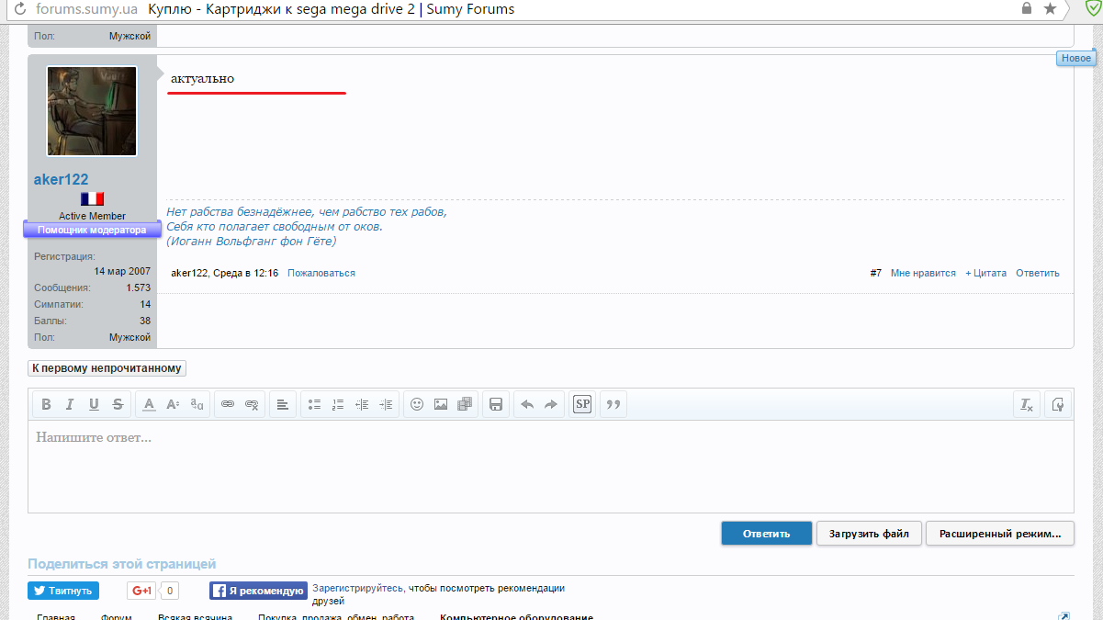Viewport: 1103px width, 620px height.
Task: Insert a bulleted list
Action: click(314, 404)
